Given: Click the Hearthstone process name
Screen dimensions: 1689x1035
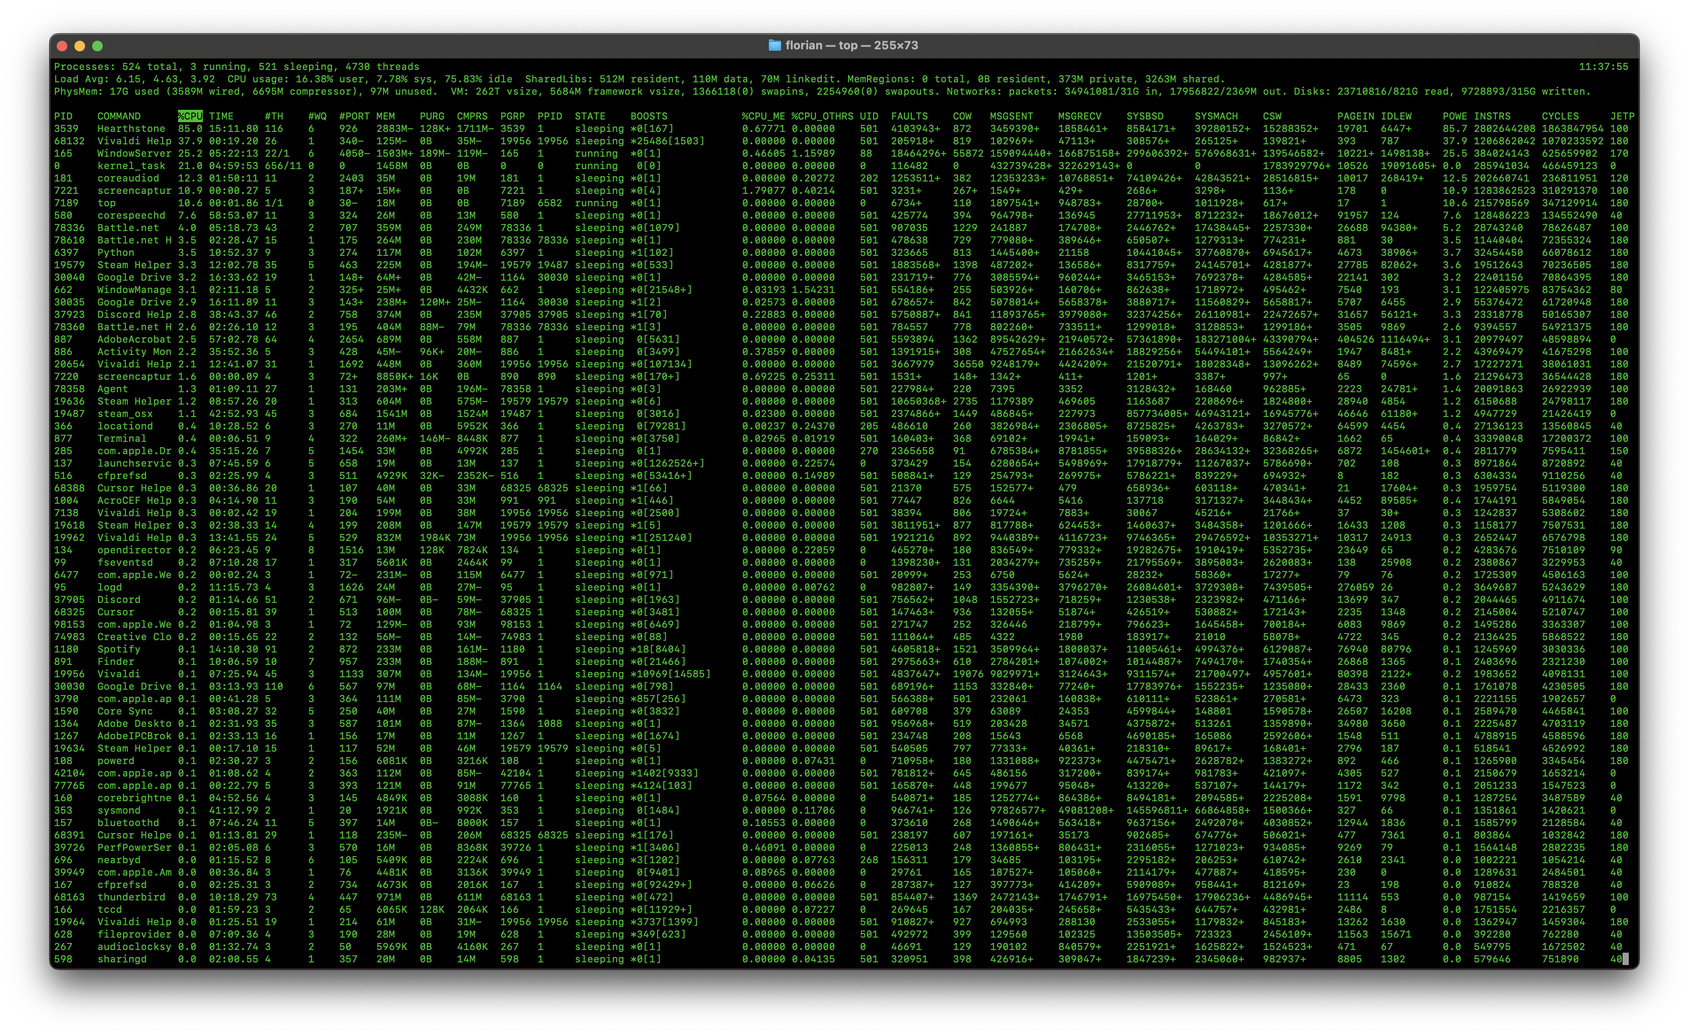Looking at the screenshot, I should coord(131,128).
